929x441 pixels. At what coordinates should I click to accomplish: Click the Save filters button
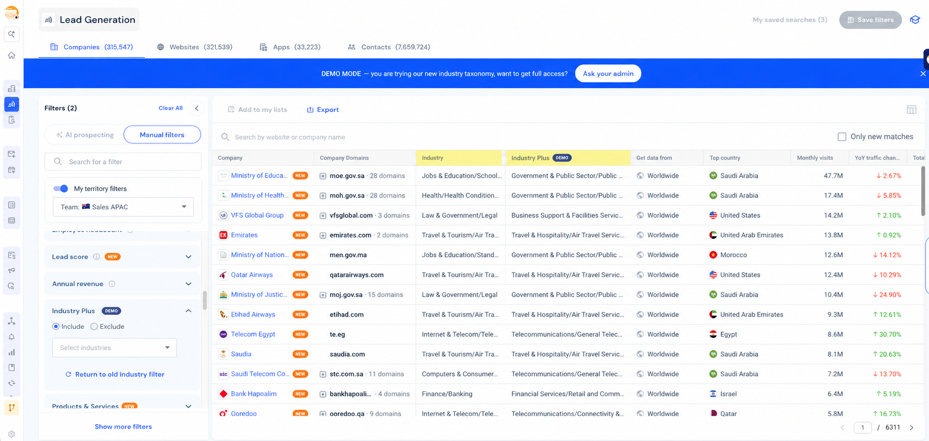(x=870, y=20)
